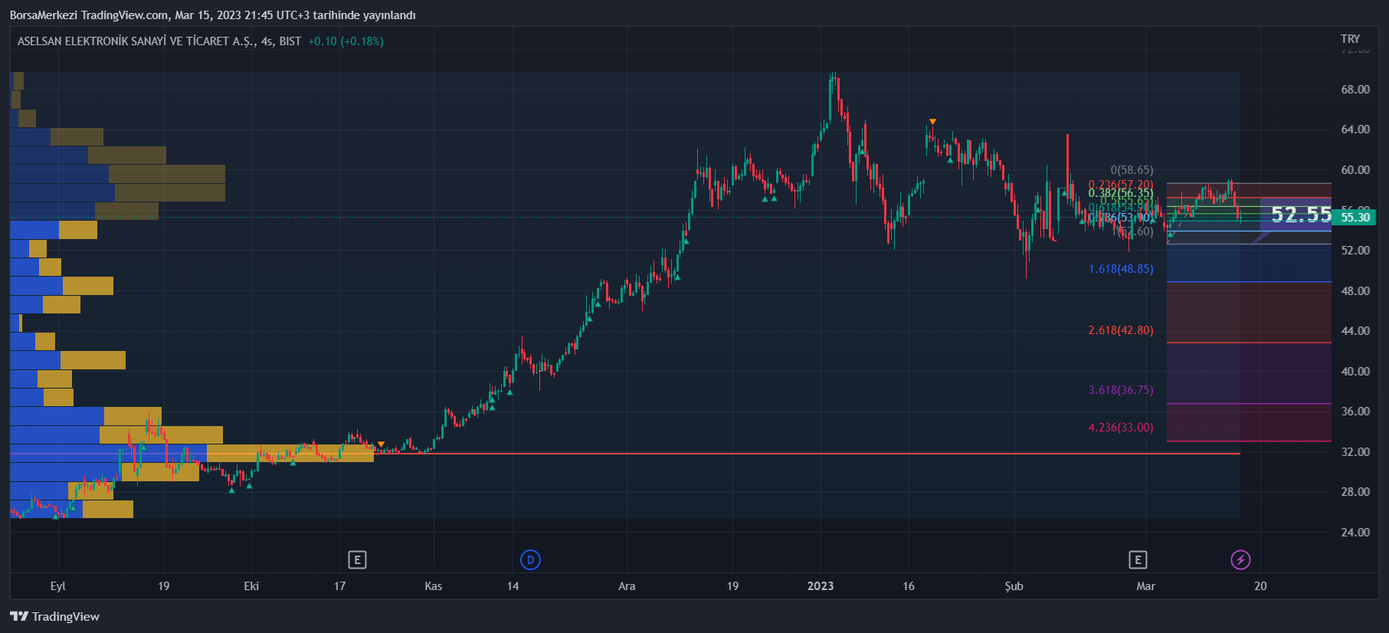Click the 32.00 price axis label
This screenshot has width=1389, height=633.
tap(1355, 452)
